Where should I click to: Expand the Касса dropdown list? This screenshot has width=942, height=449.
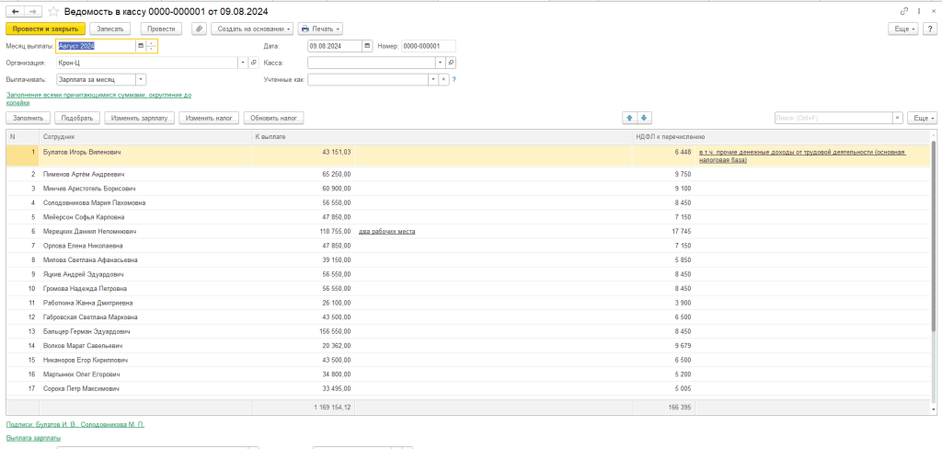441,63
